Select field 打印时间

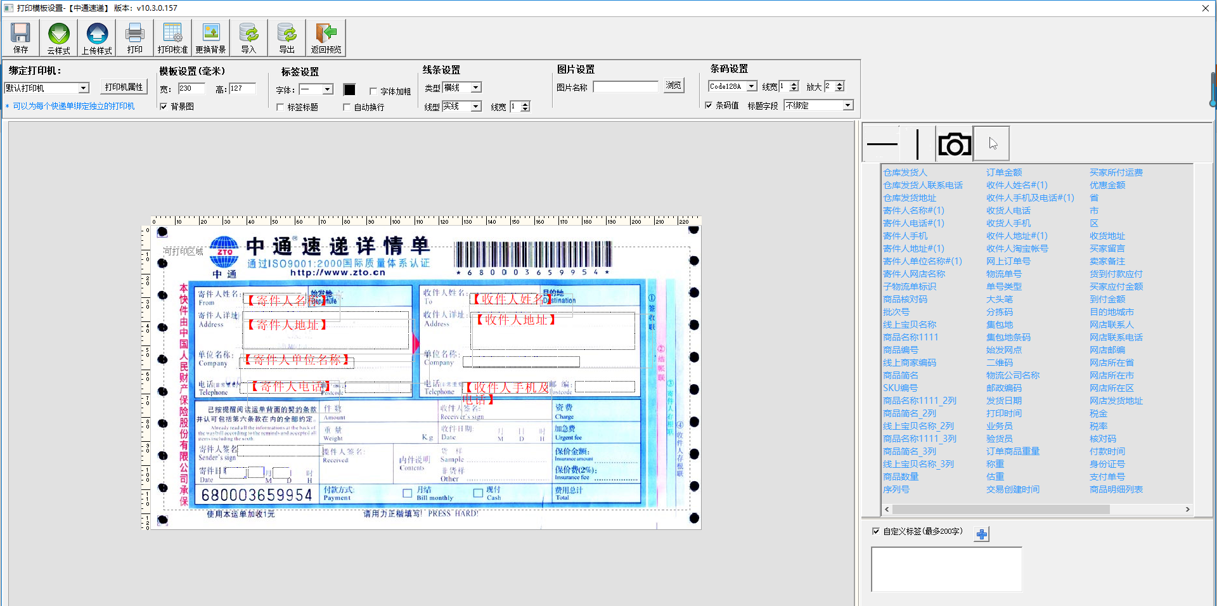[x=1004, y=413]
